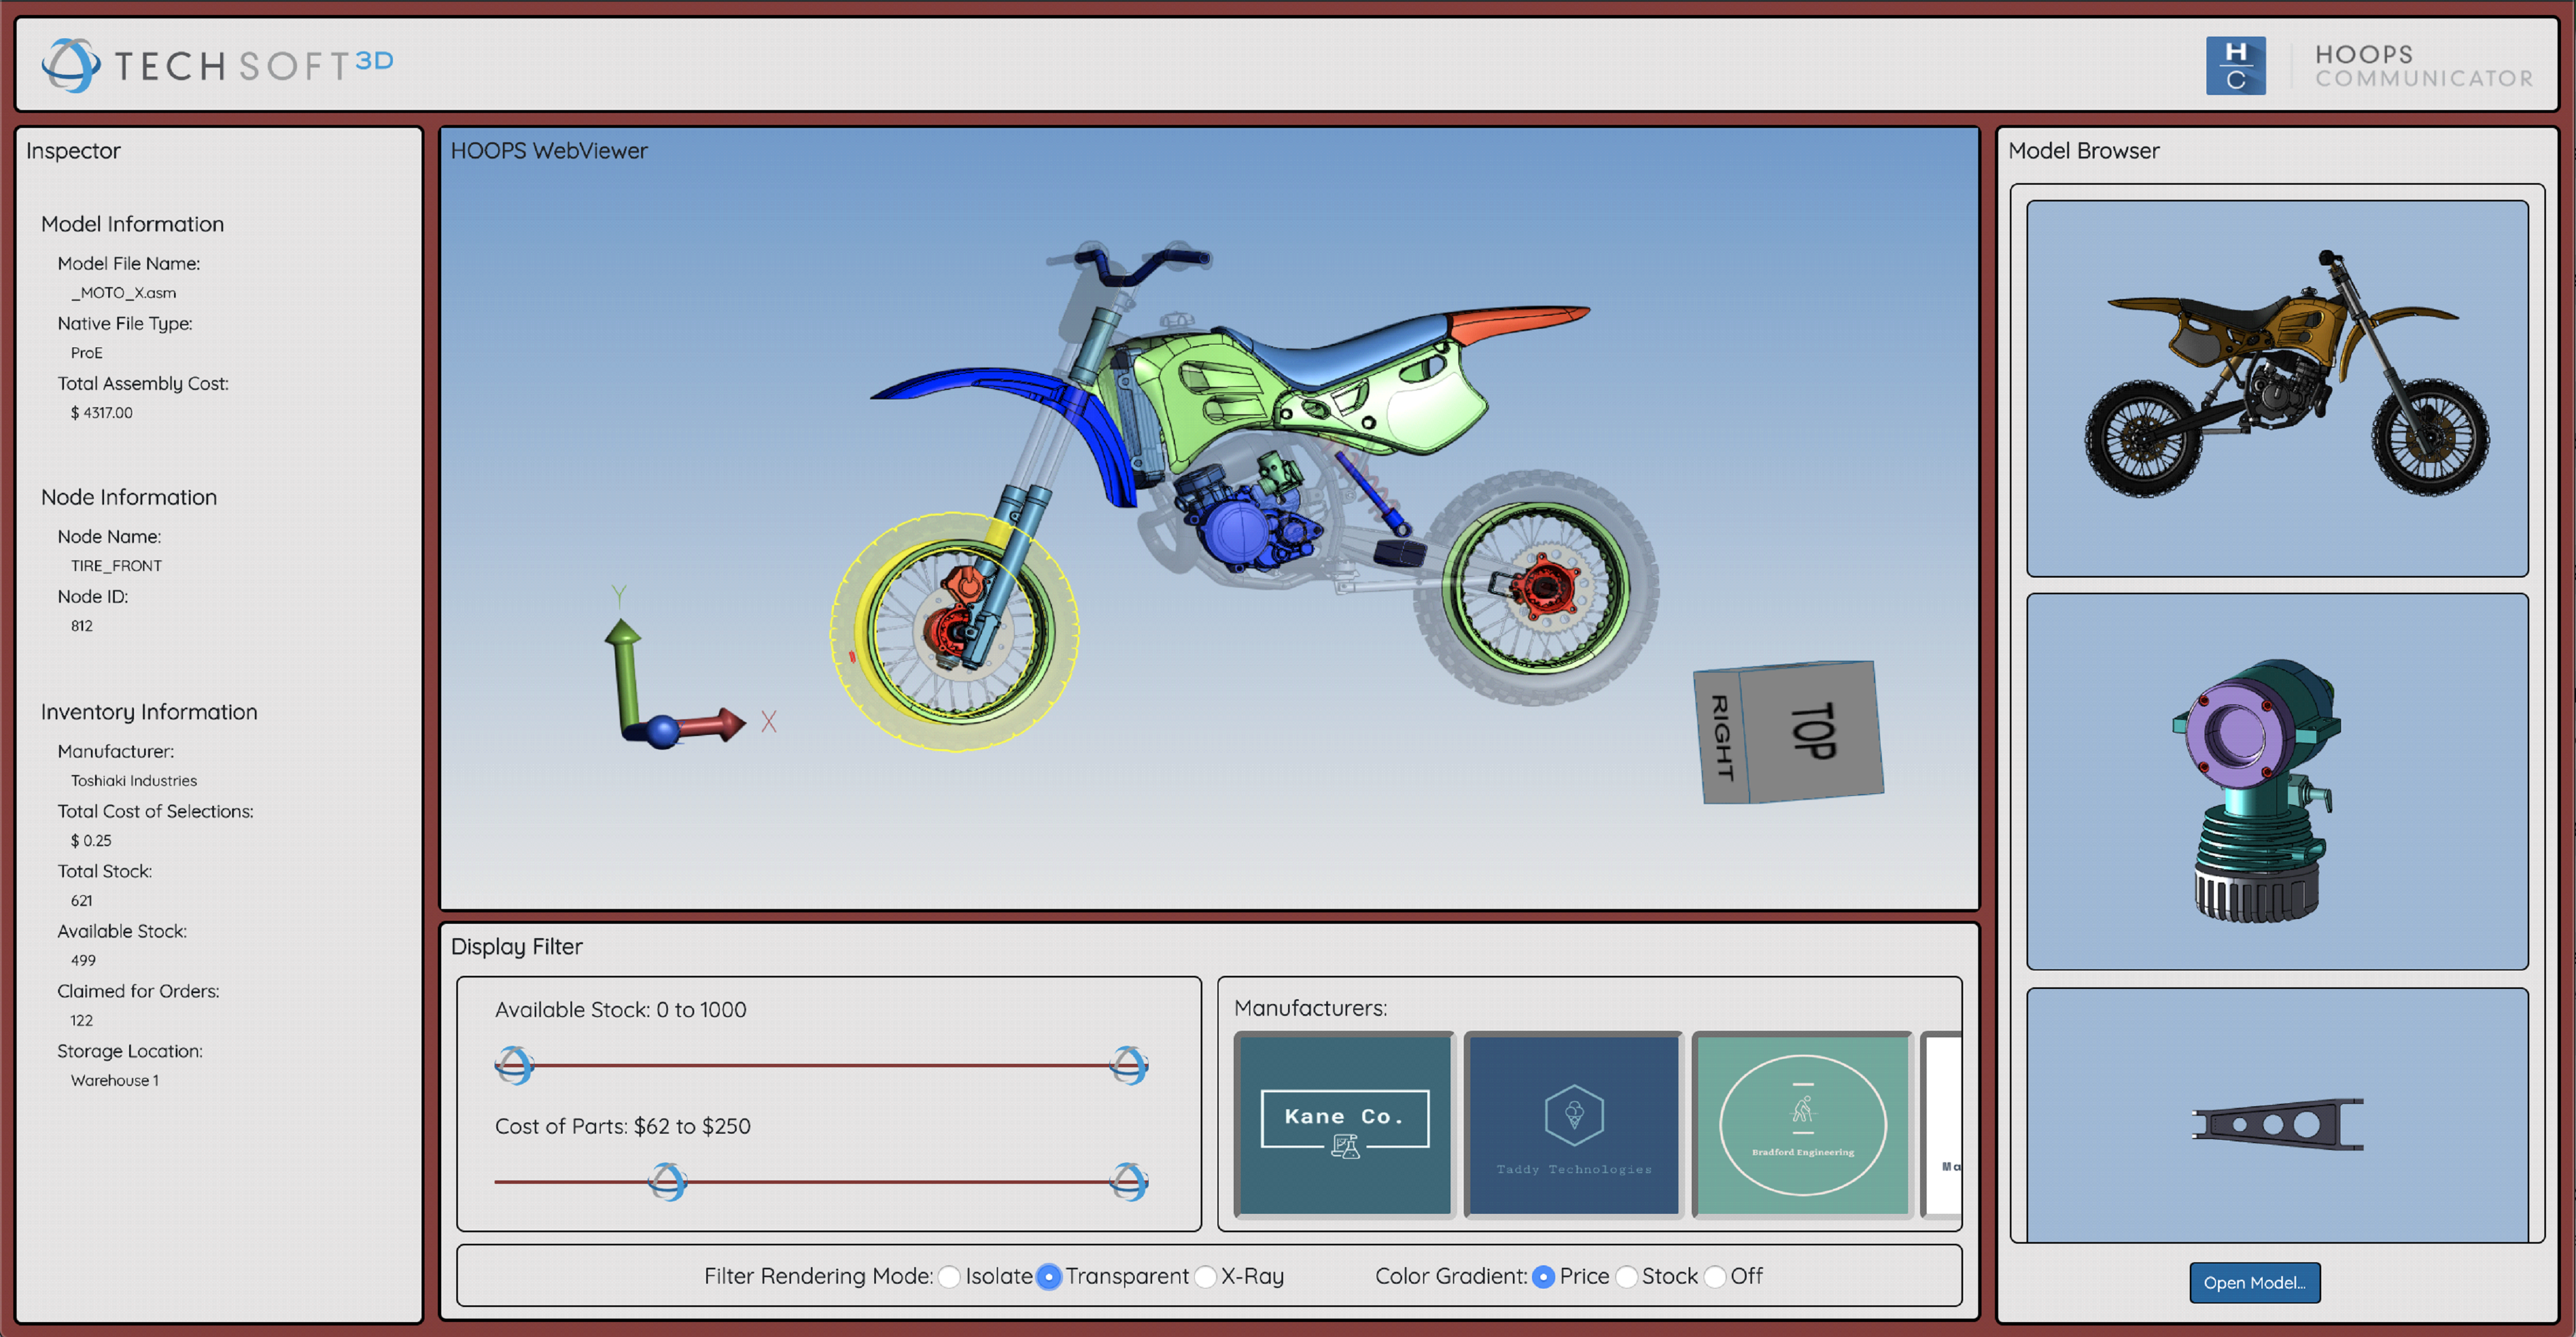Image resolution: width=2576 pixels, height=1337 pixels.
Task: Select the Bradford Engineering manufacturer tile
Action: pos(1802,1124)
